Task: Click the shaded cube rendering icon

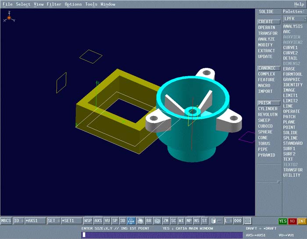Action: pos(157,221)
